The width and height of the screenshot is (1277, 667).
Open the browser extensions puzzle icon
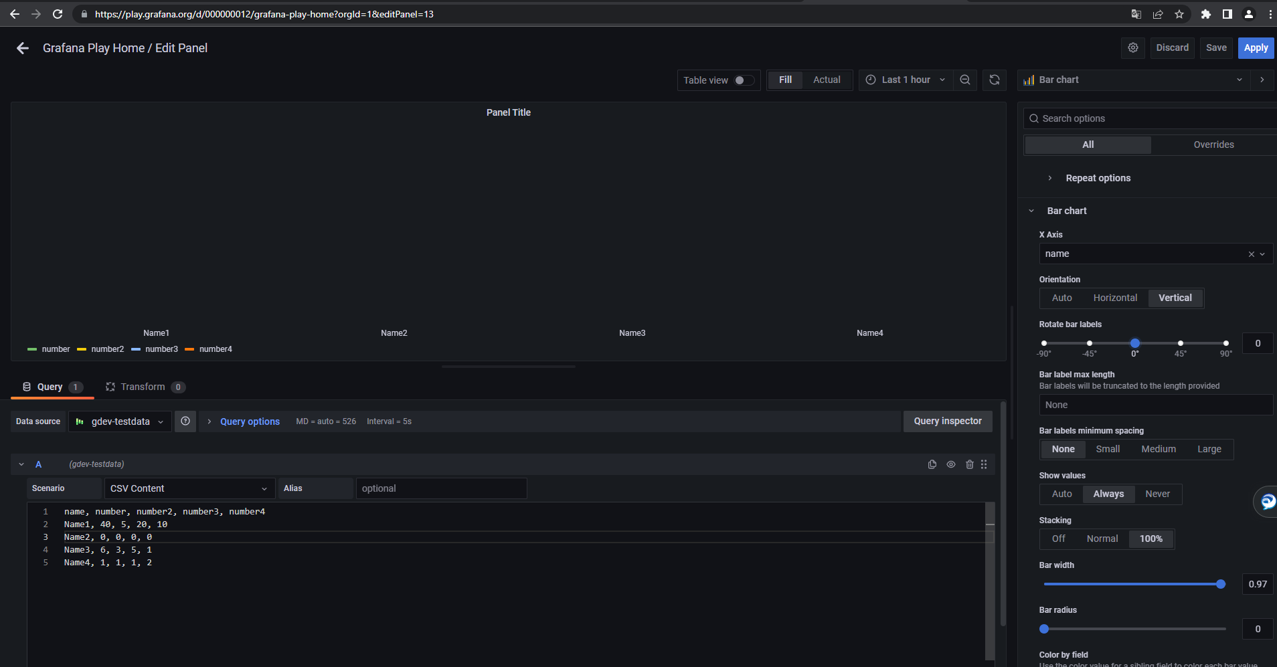pos(1206,14)
